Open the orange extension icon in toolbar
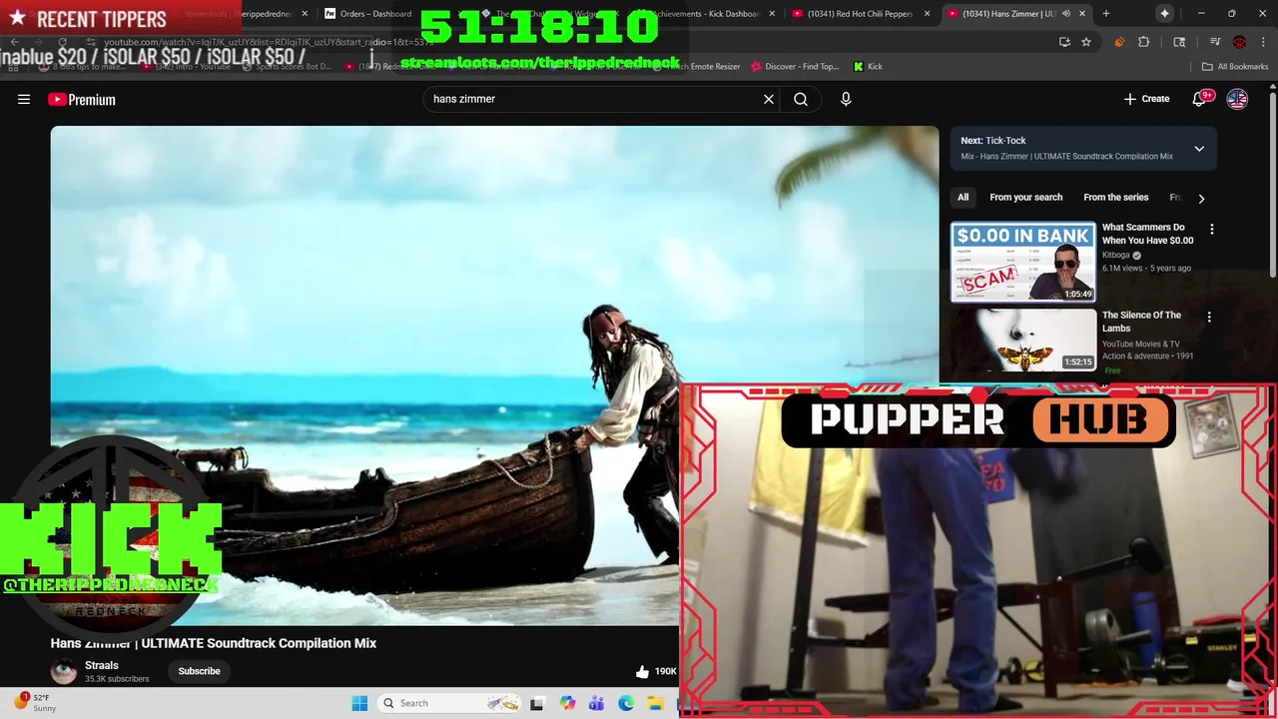 [1119, 42]
